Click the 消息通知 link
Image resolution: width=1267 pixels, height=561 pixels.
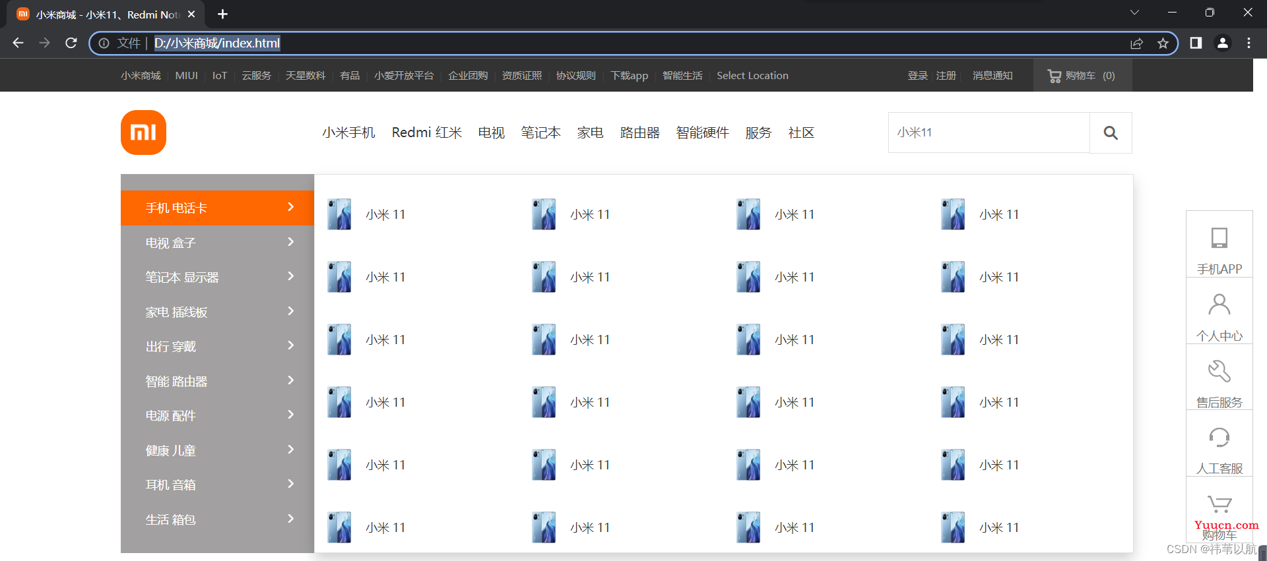pos(993,76)
